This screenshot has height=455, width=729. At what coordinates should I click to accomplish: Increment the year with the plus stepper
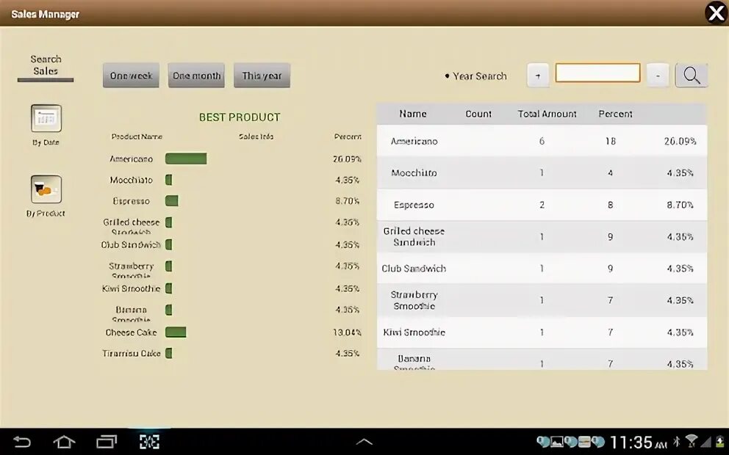tap(537, 74)
